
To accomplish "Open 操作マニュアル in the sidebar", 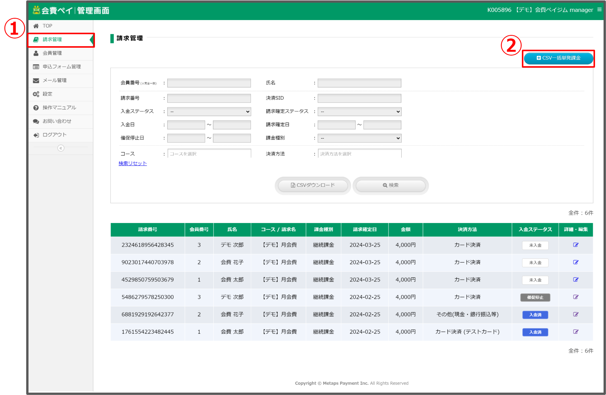I will [61, 108].
